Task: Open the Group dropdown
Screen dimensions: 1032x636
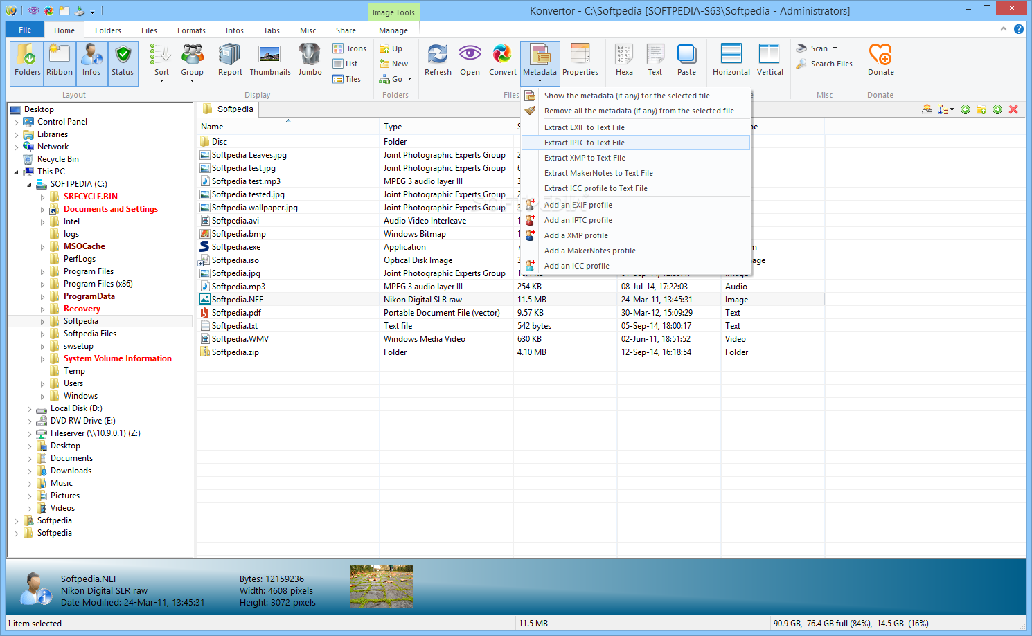Action: click(x=192, y=64)
